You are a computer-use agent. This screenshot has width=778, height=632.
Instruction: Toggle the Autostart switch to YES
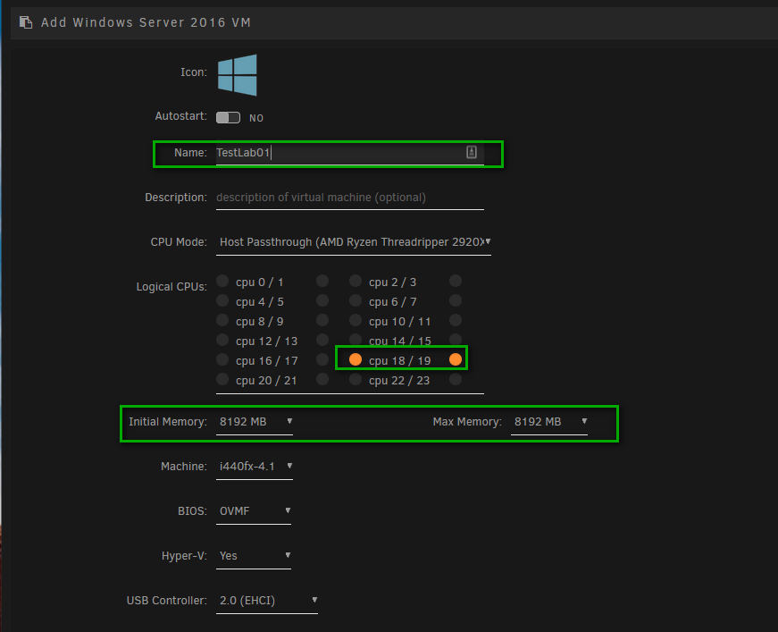(x=228, y=117)
